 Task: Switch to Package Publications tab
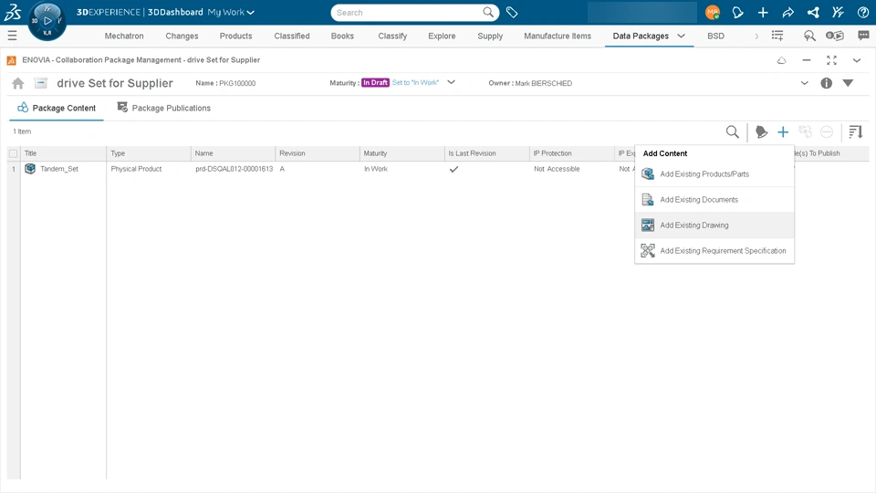(163, 108)
